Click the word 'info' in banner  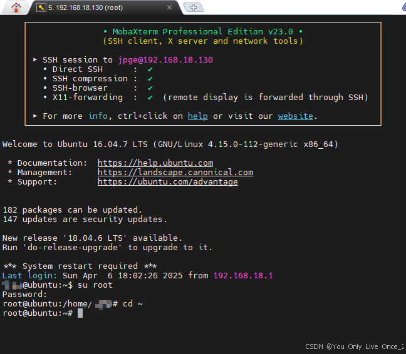[98, 116]
